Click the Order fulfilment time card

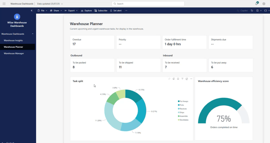pyautogui.click(x=184, y=42)
